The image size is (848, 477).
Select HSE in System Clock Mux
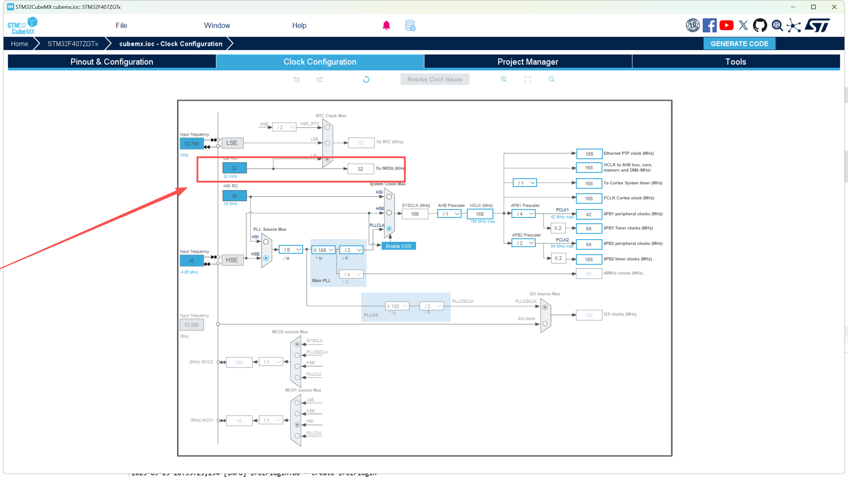pyautogui.click(x=389, y=213)
